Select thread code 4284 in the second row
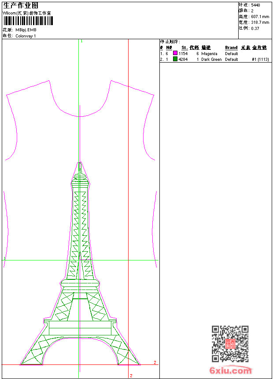The width and height of the screenshot is (273, 379). click(183, 59)
